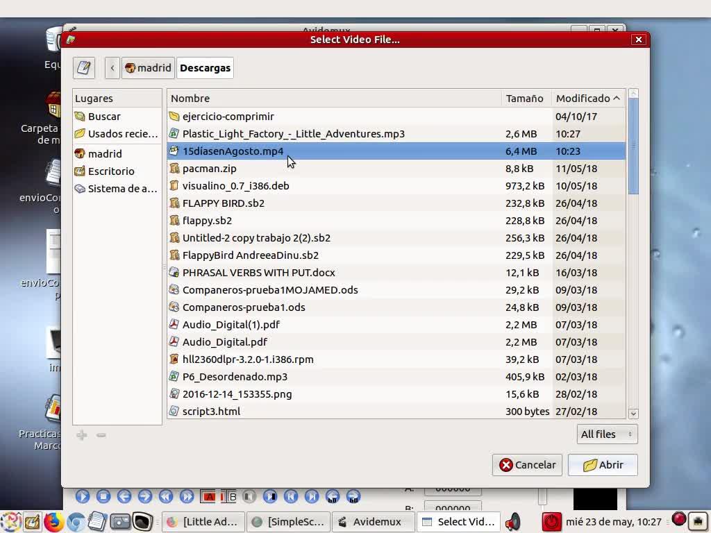
Task: Click the back arrow in path bar
Action: tap(112, 68)
